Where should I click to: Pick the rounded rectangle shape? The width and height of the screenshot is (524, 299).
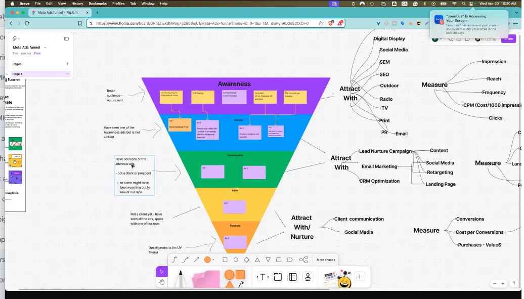click(279, 260)
